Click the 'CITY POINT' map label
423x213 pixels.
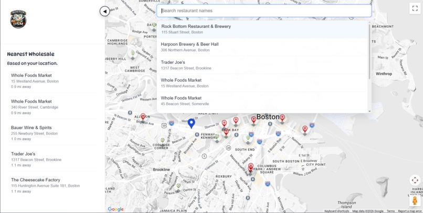click(x=316, y=164)
